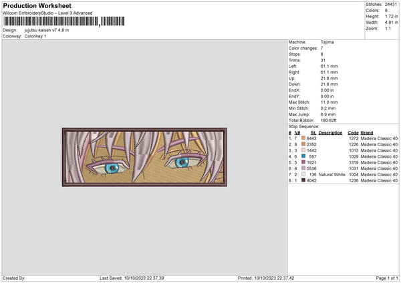Click stitch count 8443 in row 1

(x=311, y=138)
